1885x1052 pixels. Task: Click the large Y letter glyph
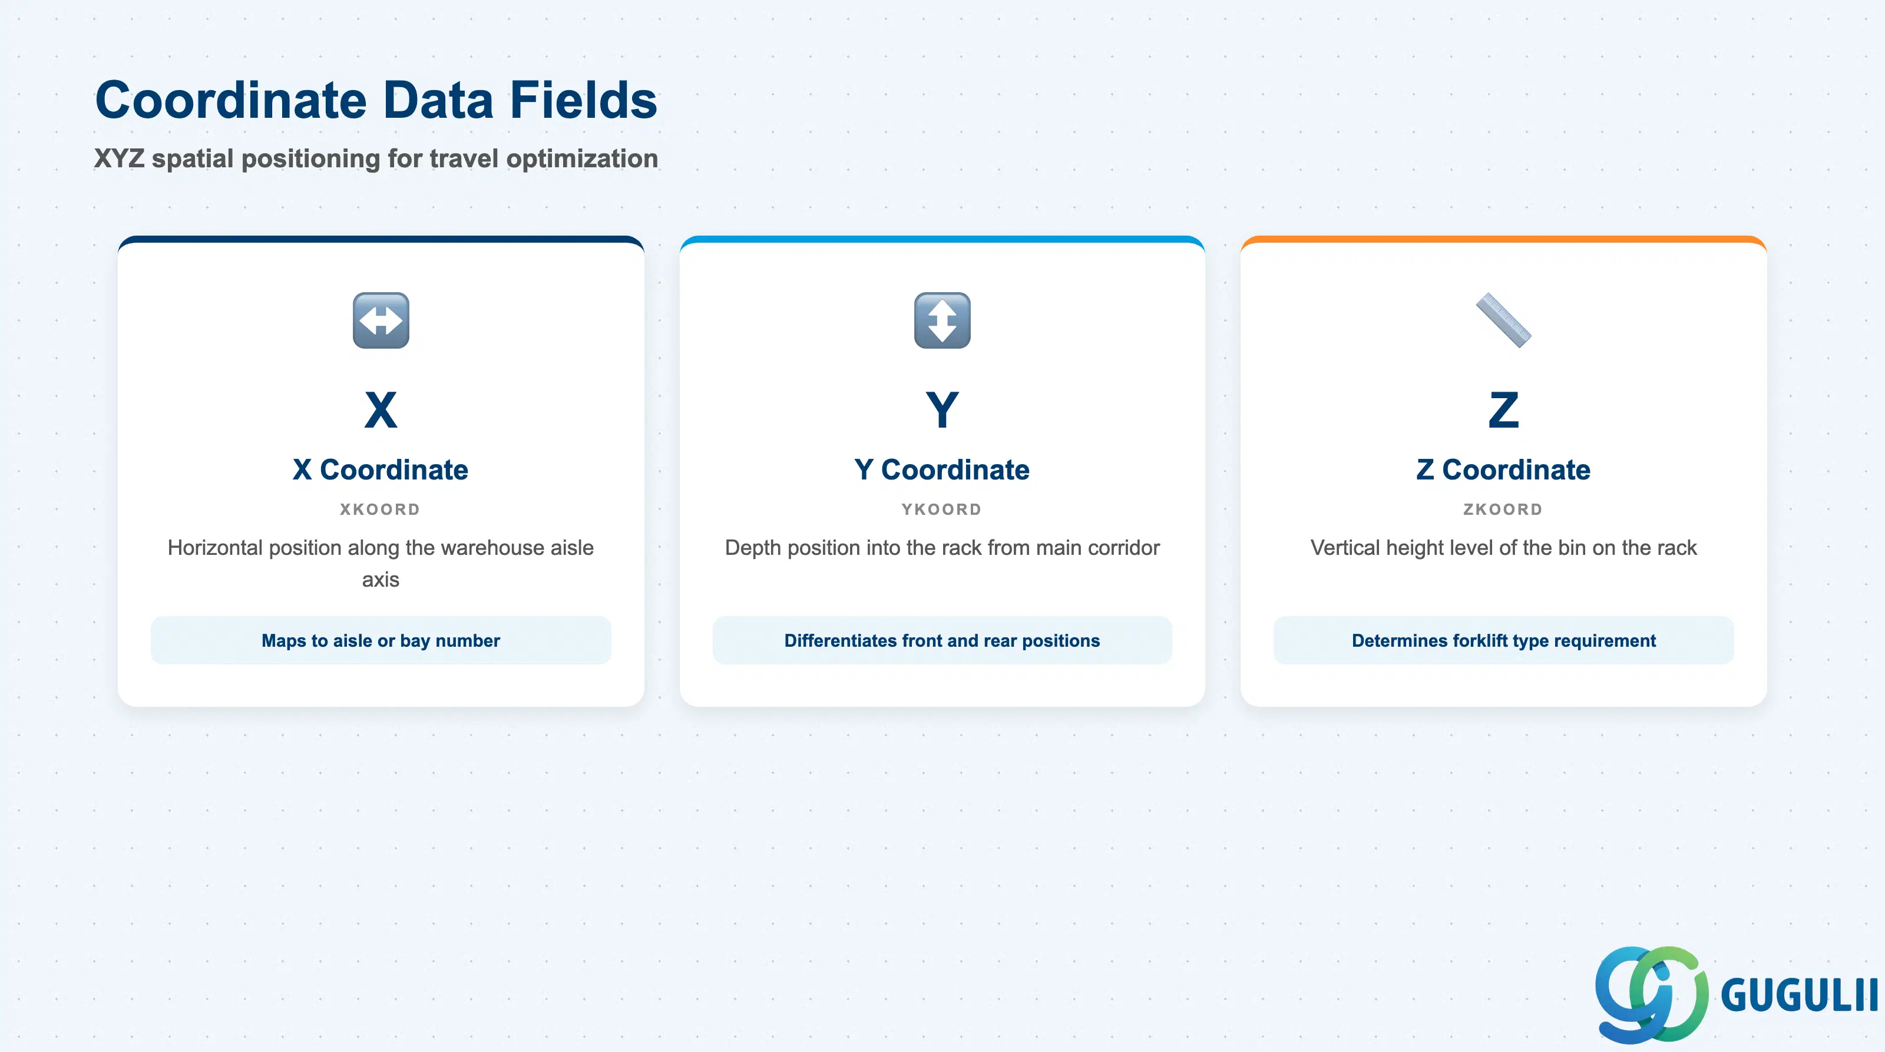[x=942, y=410]
